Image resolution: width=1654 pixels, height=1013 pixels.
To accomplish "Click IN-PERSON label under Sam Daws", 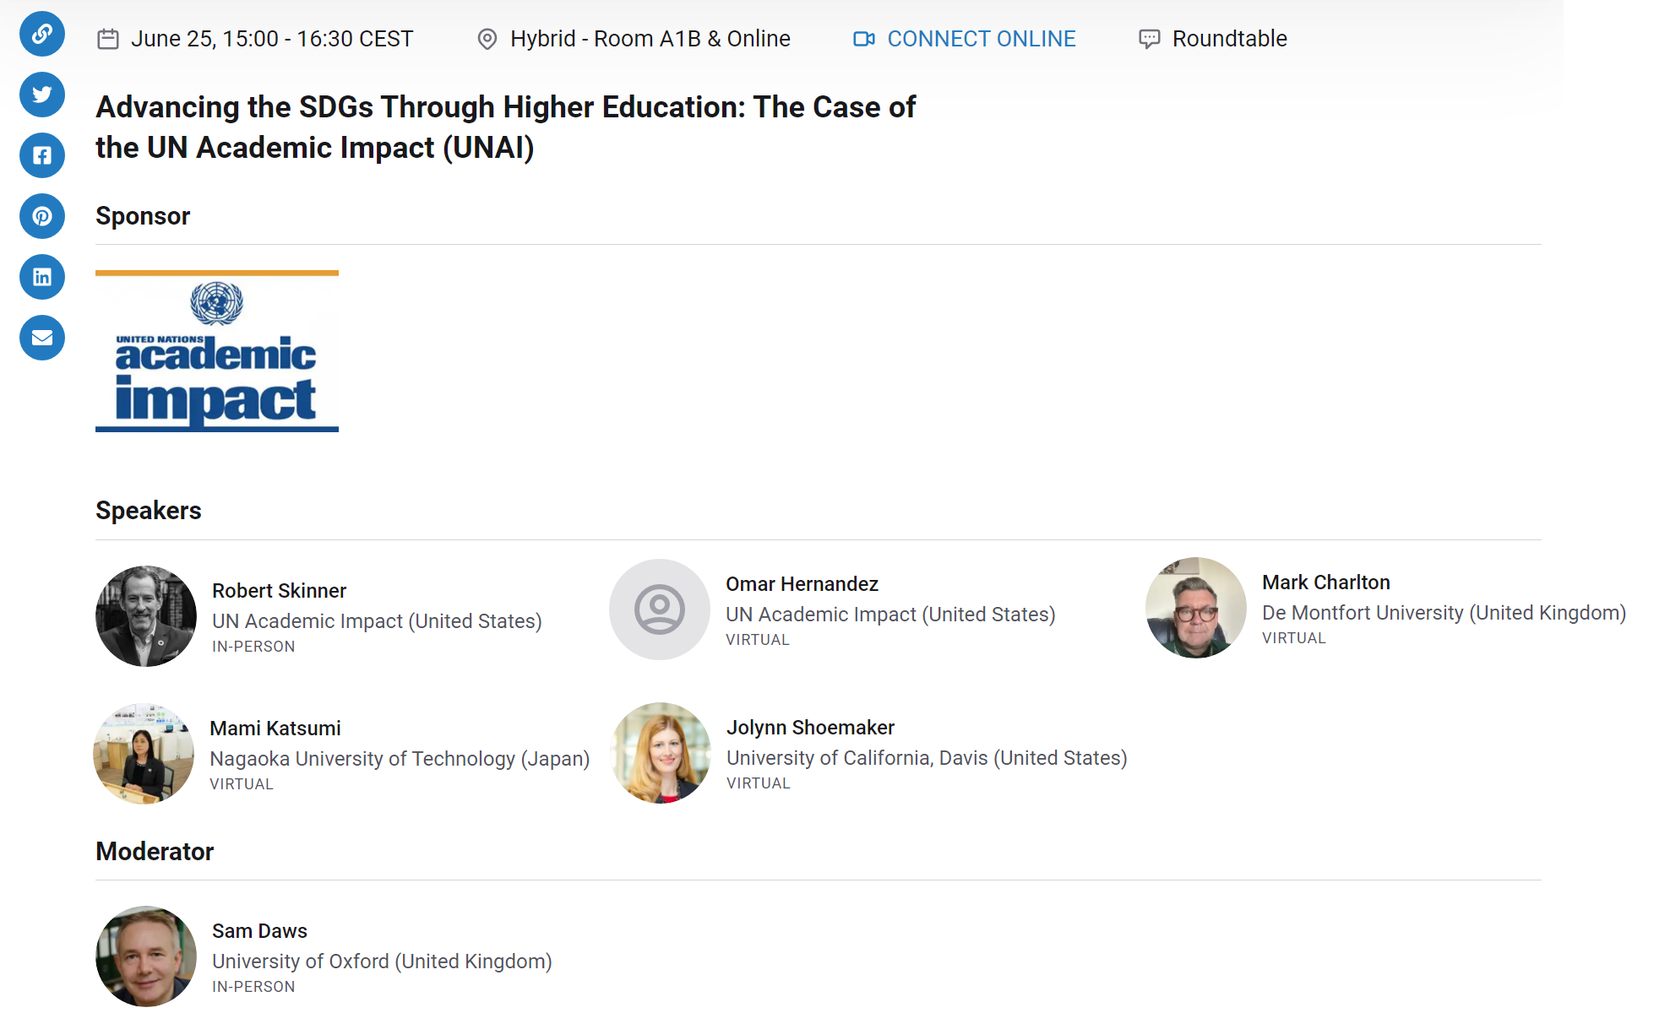I will pos(253,987).
